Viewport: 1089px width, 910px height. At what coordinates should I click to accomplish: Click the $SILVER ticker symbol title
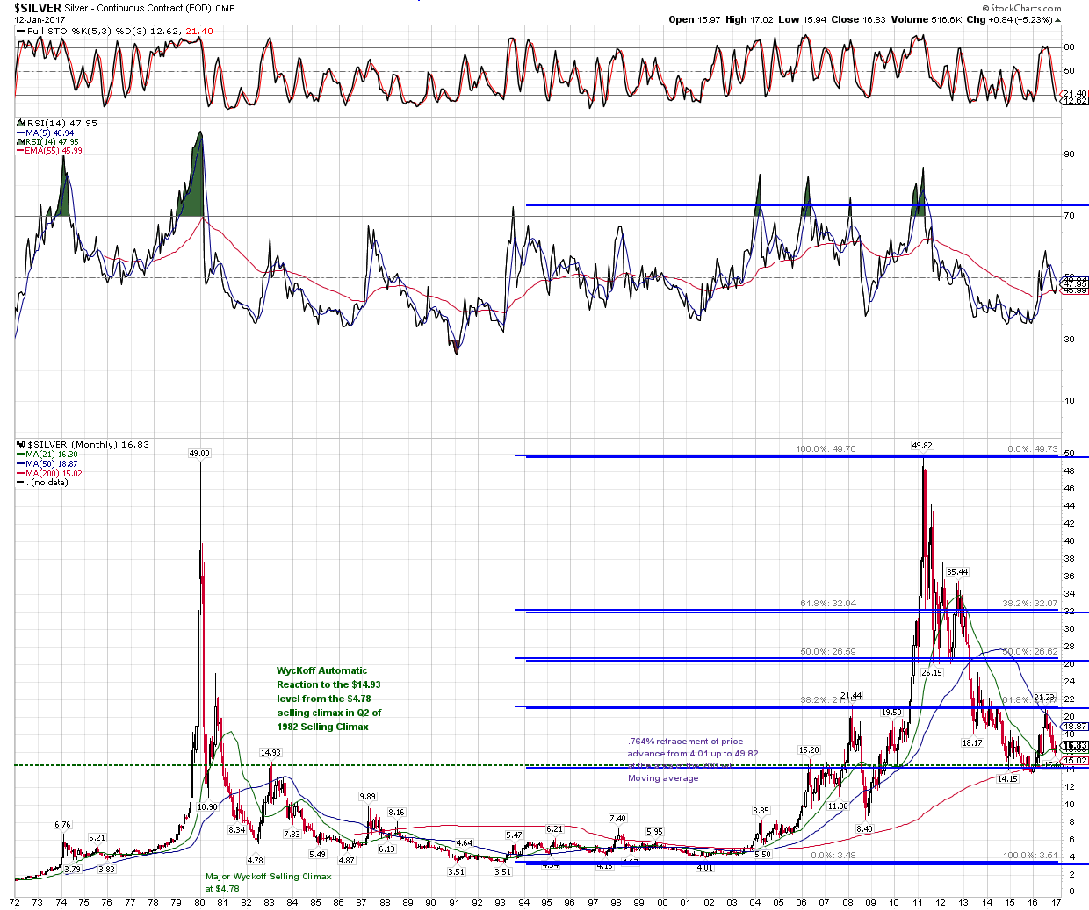(x=38, y=8)
